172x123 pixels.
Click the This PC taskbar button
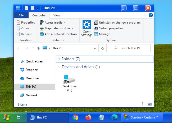[x=48, y=117]
